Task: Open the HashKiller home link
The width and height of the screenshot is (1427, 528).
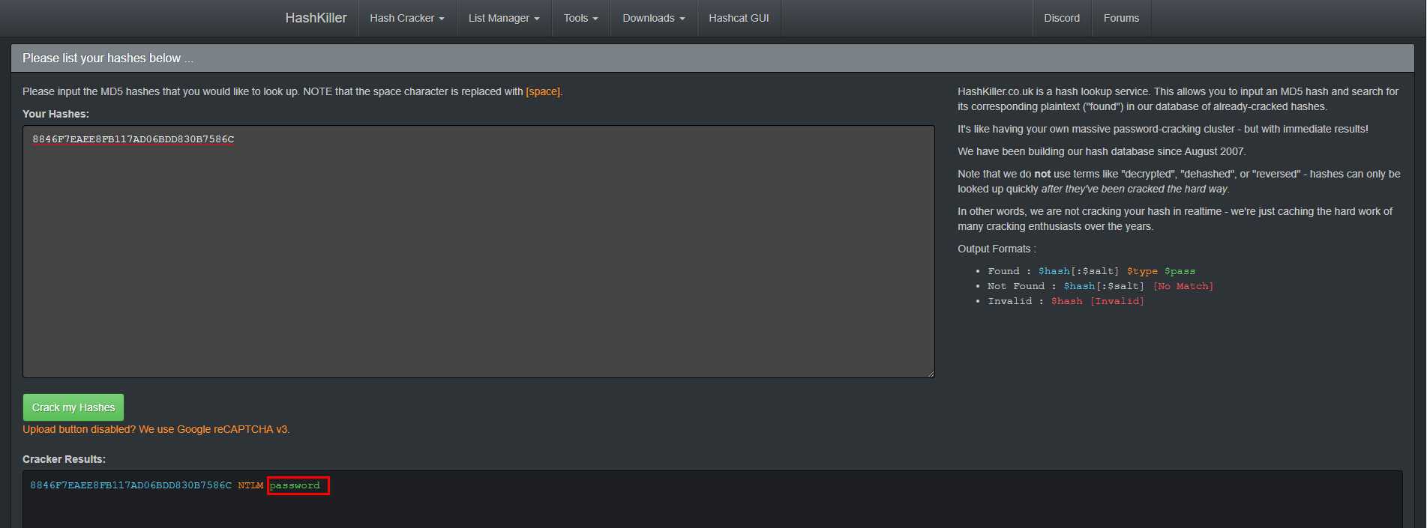Action: tap(316, 18)
